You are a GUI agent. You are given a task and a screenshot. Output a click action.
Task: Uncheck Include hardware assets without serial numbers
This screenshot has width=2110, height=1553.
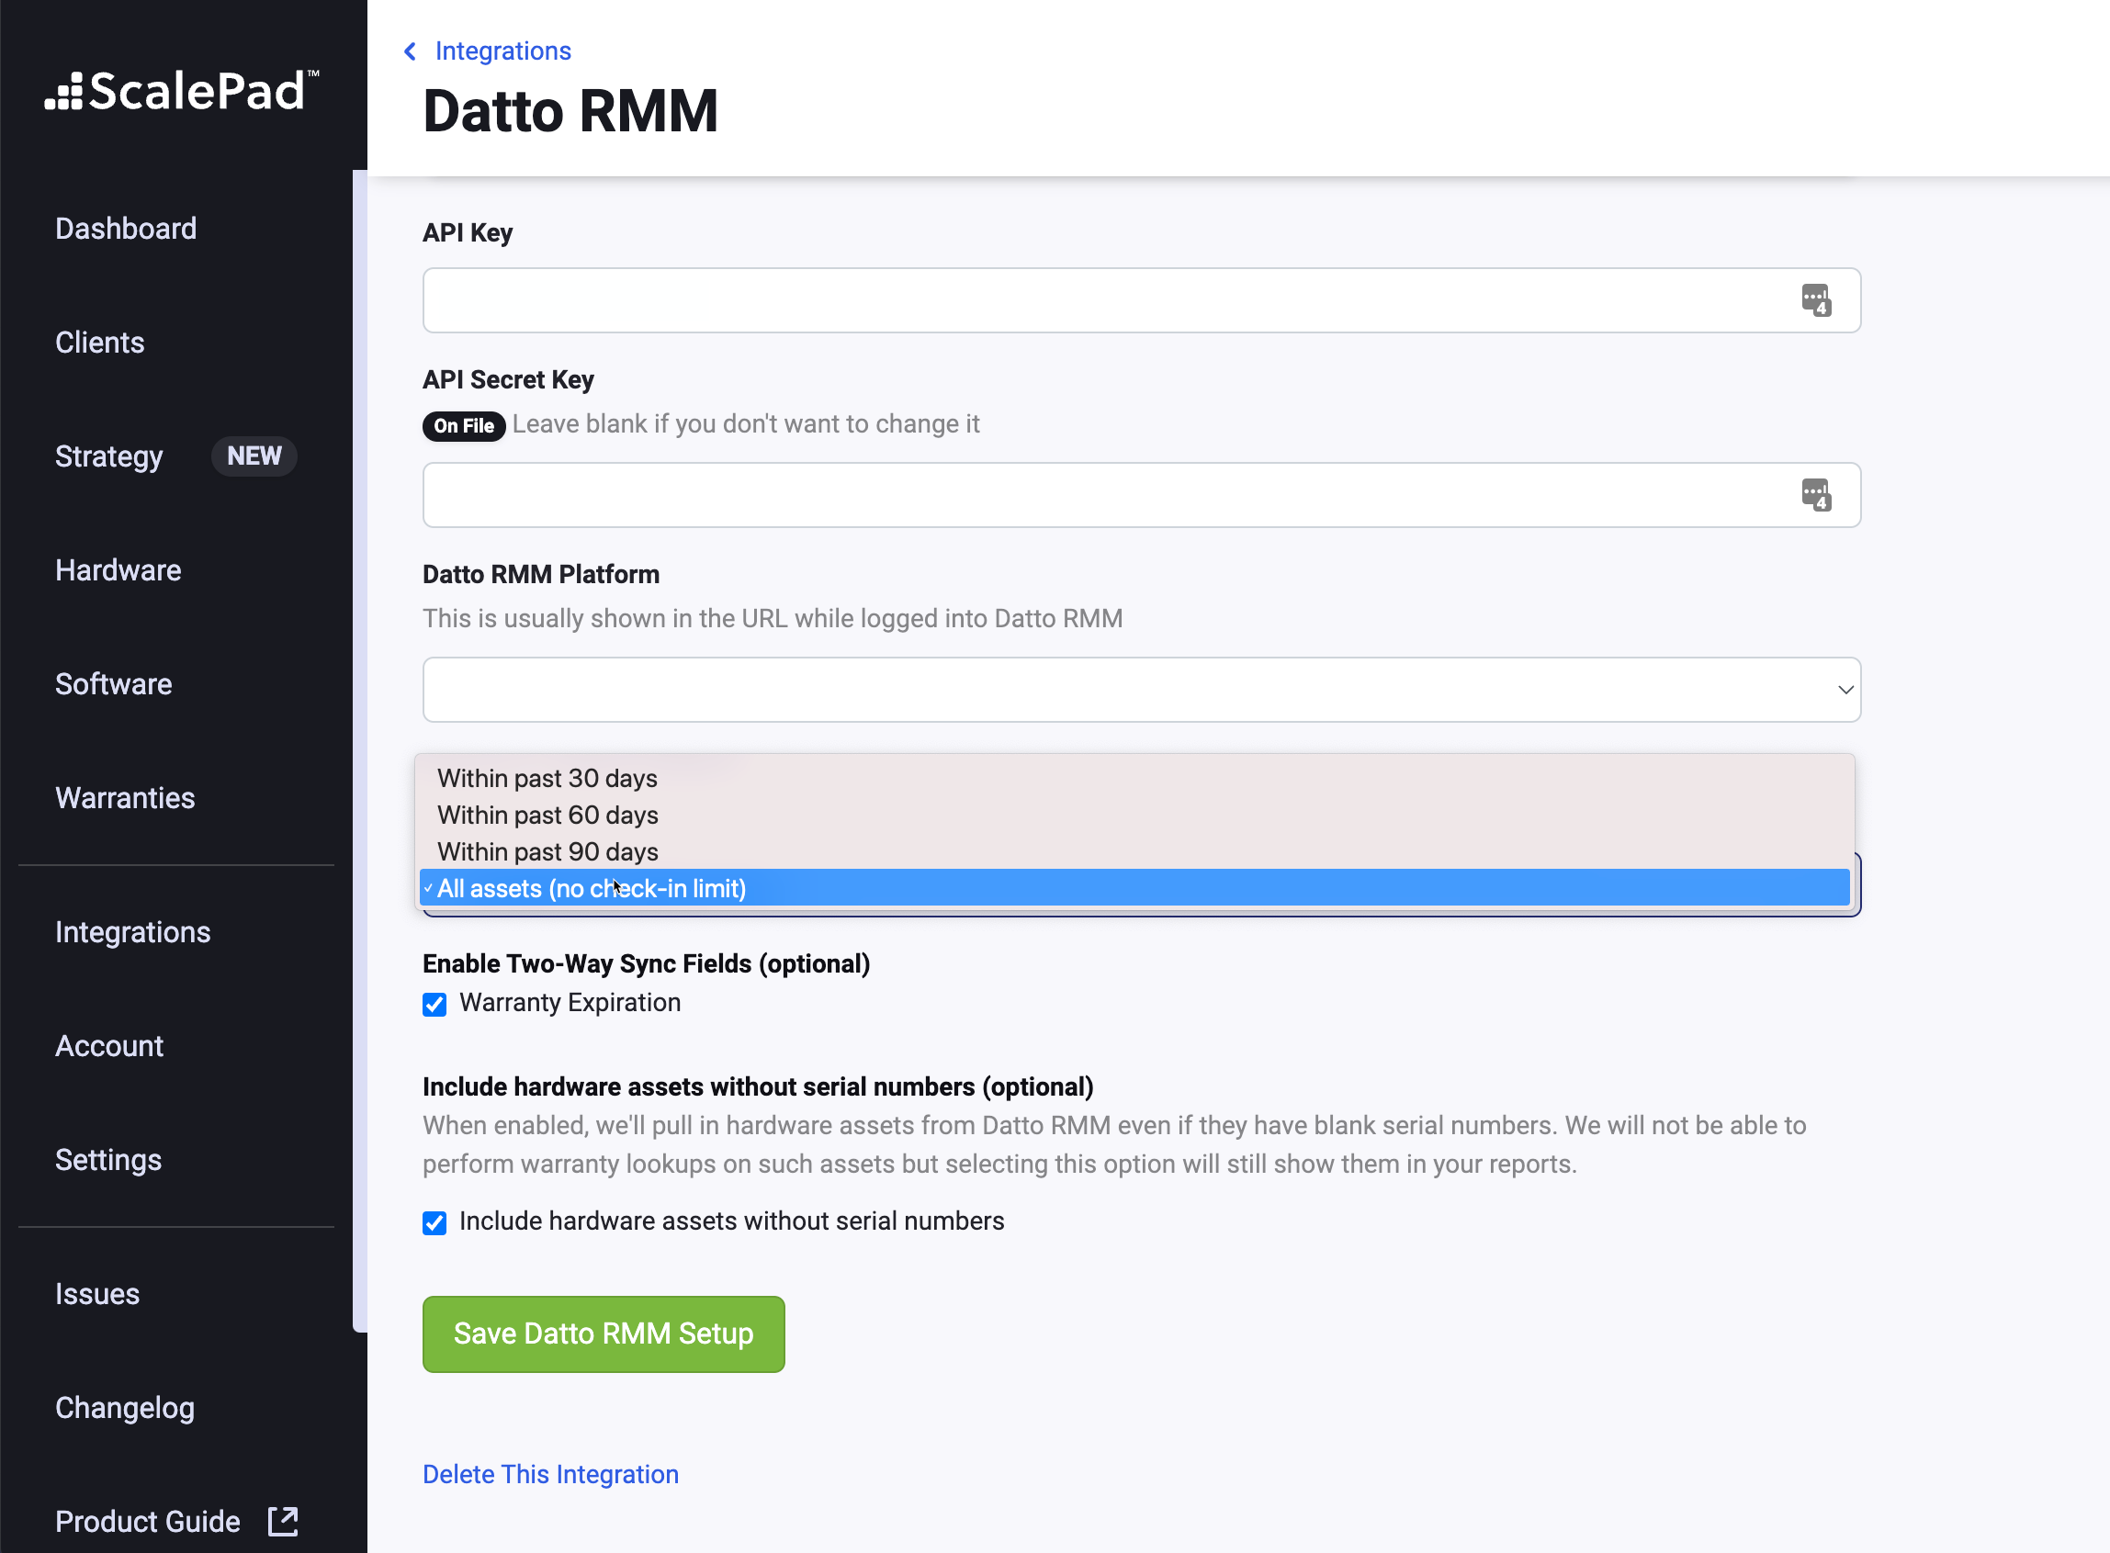(434, 1222)
